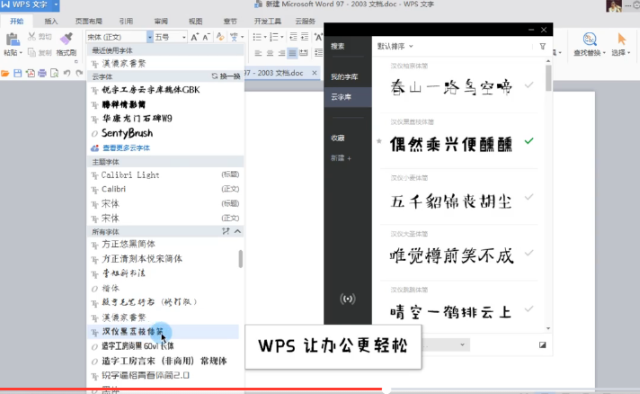This screenshot has height=394, width=640.
Task: Activate the Format Painter brush
Action: [x=67, y=39]
